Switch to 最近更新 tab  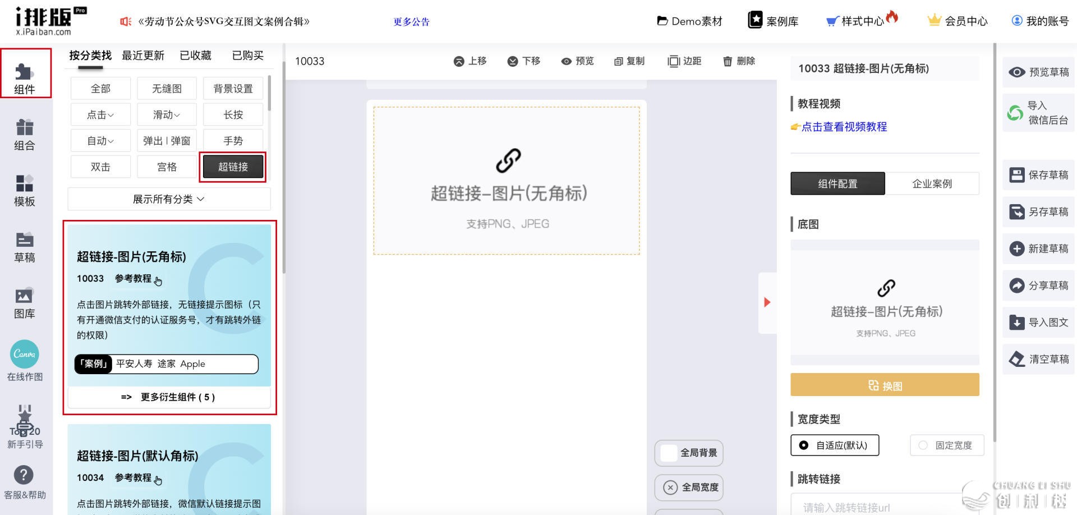pyautogui.click(x=143, y=56)
